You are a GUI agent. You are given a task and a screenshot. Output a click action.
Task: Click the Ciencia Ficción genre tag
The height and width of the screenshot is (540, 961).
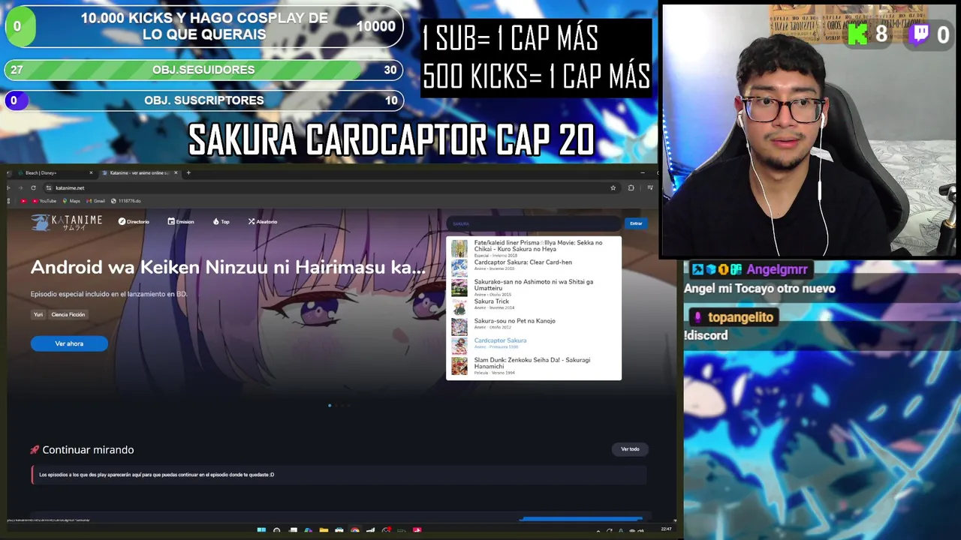pos(68,314)
